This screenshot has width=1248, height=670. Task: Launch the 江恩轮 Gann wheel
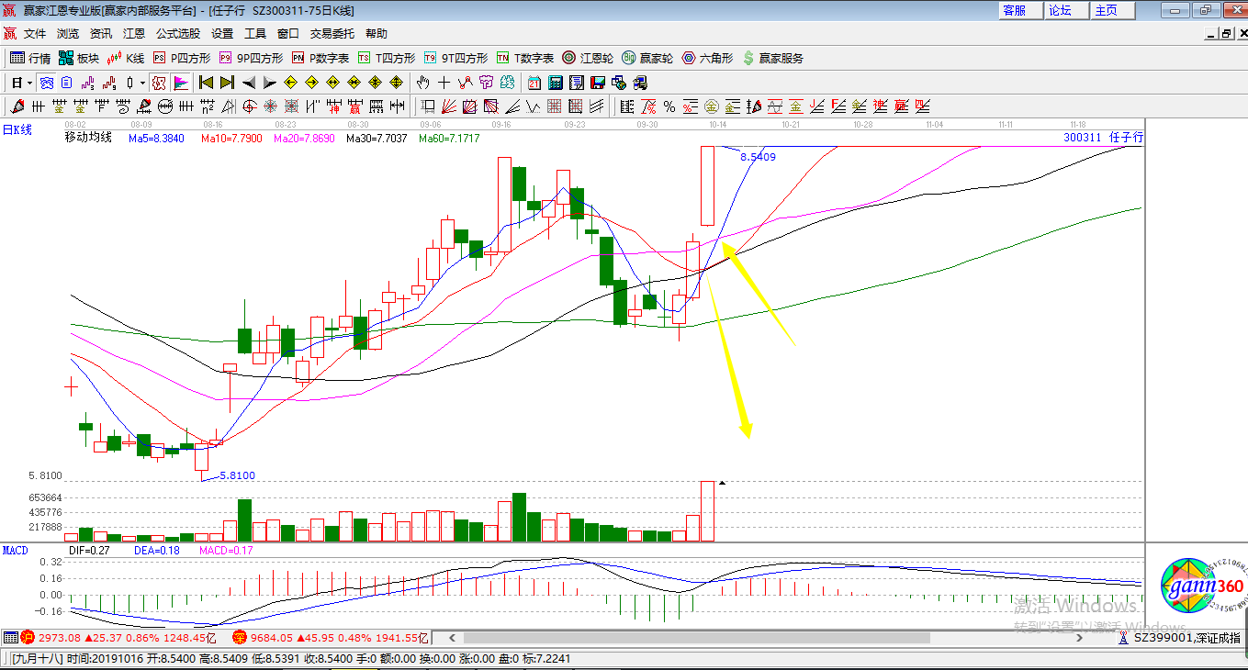pyautogui.click(x=588, y=58)
